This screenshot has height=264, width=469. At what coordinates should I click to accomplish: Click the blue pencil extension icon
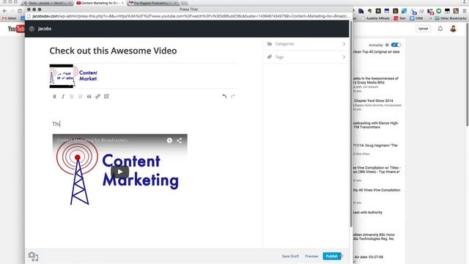[405, 11]
